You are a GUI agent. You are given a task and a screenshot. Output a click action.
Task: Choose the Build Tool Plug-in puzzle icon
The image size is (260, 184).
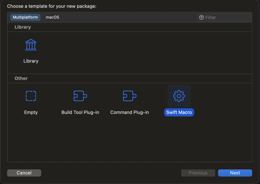coord(80,96)
